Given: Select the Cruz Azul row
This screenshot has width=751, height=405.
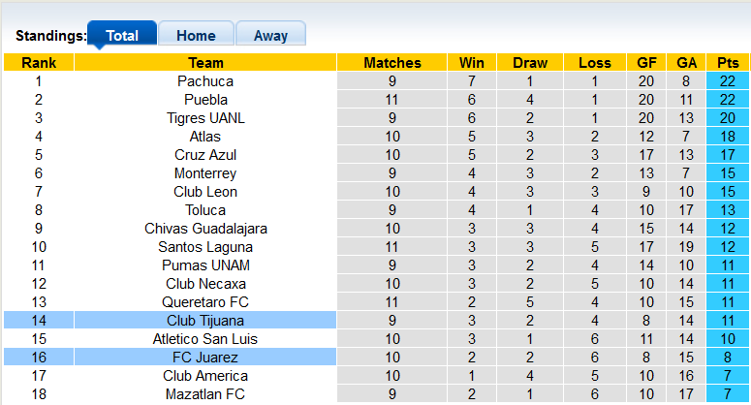Looking at the screenshot, I should [x=205, y=155].
